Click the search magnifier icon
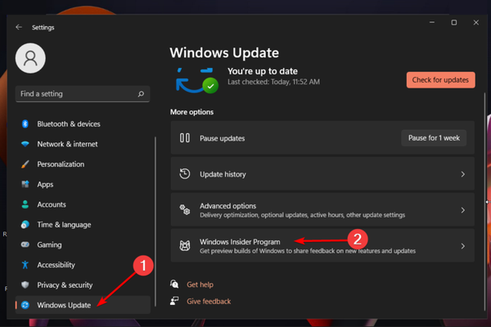The width and height of the screenshot is (491, 327). pyautogui.click(x=141, y=95)
